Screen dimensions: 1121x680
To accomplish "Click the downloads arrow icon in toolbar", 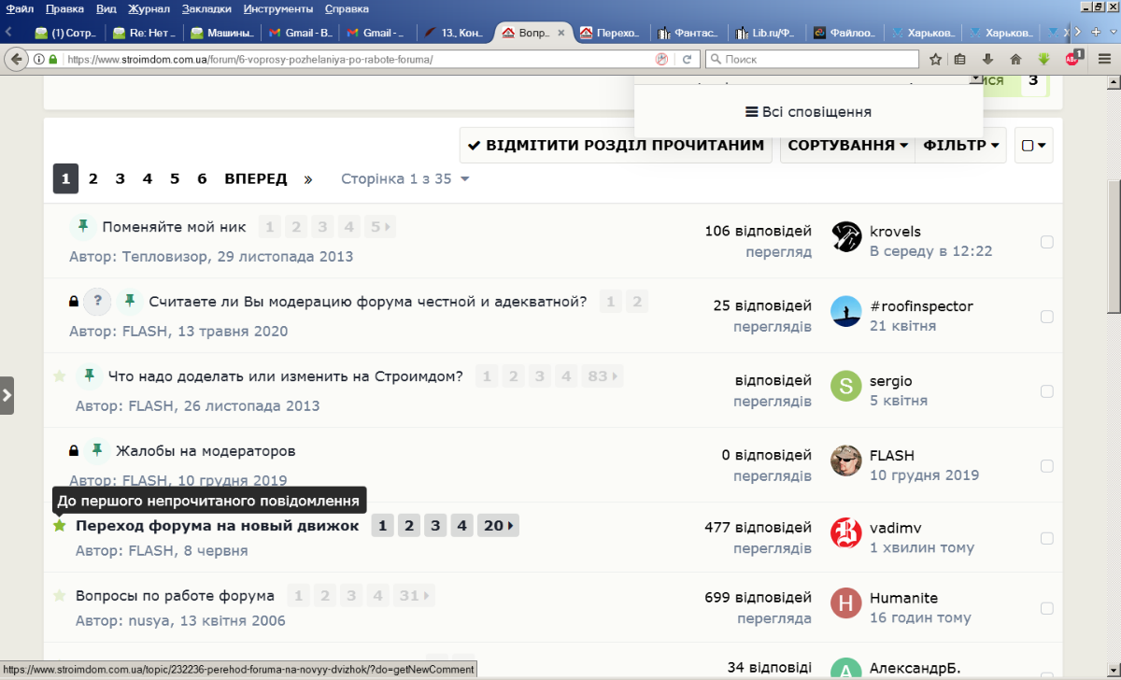I will tap(987, 59).
